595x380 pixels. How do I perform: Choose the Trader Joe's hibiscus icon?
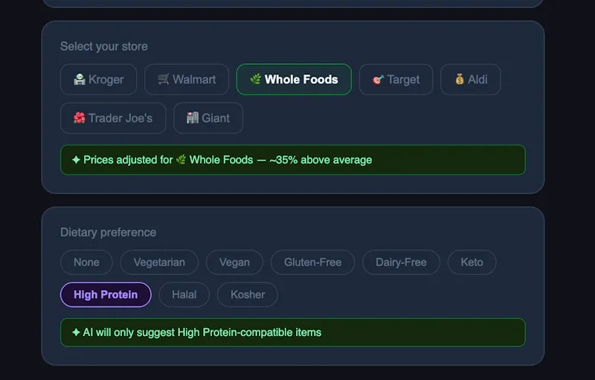(80, 118)
